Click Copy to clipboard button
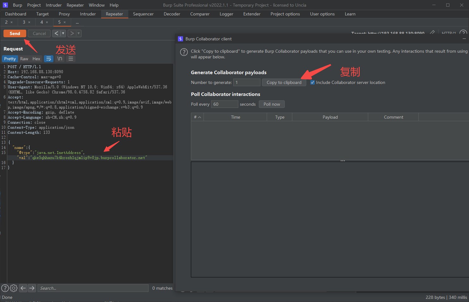This screenshot has height=302, width=469. click(284, 82)
